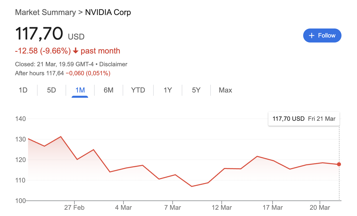Click the 12 Mar date label

[222, 207]
